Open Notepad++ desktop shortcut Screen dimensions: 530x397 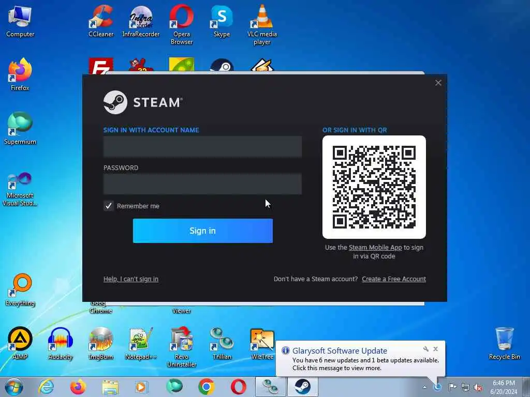point(141,343)
